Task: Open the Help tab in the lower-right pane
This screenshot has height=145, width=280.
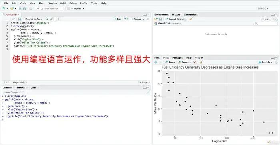Action: [x=189, y=58]
